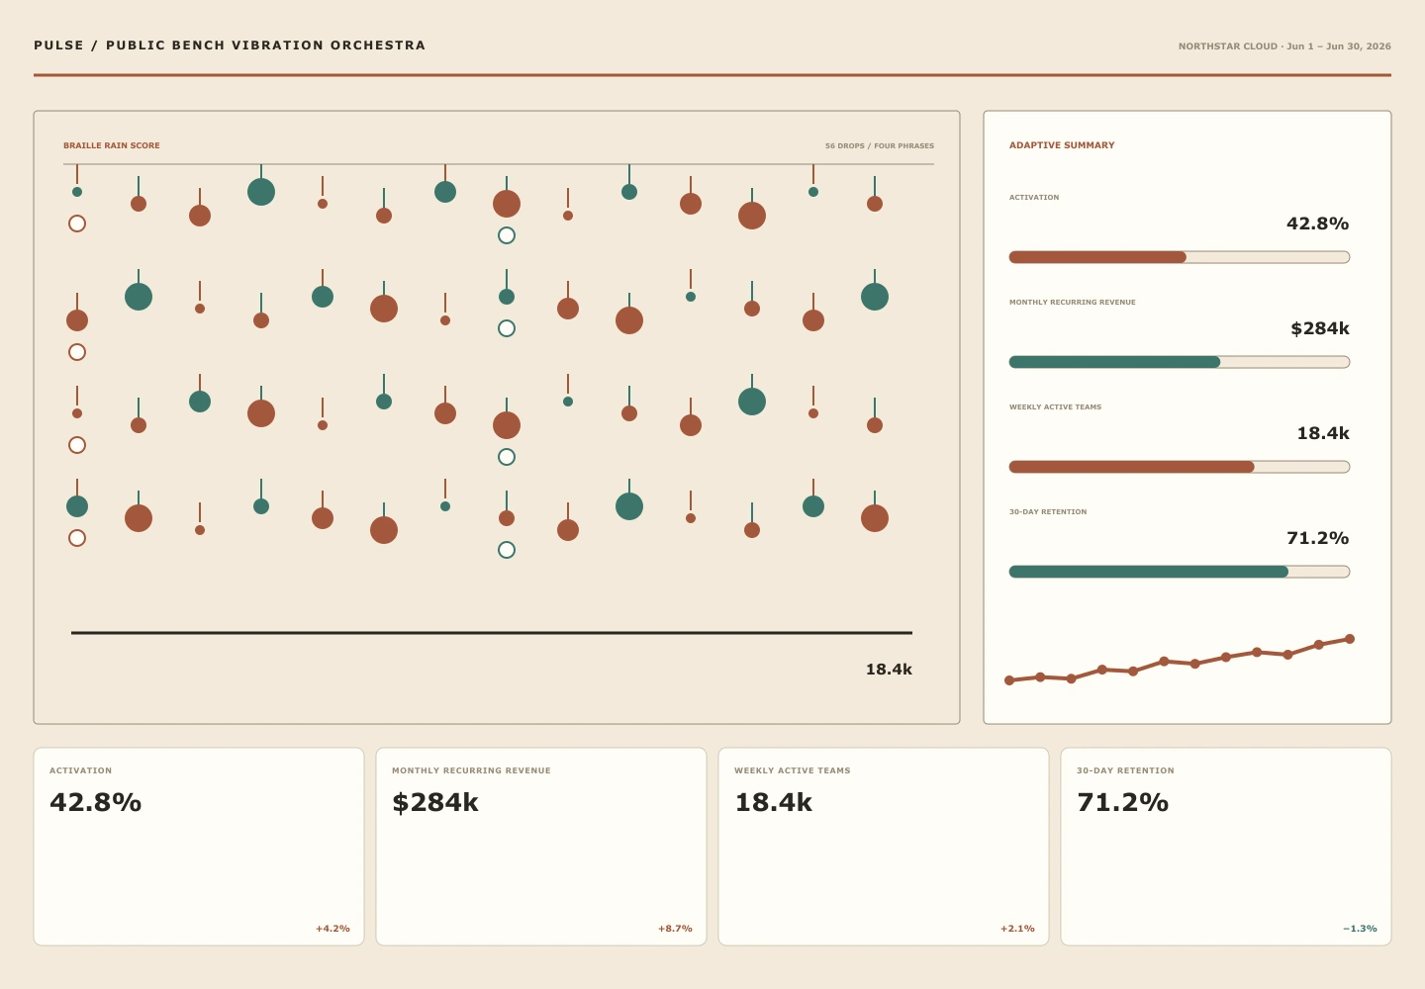Select the '42.8%' value in Adaptive Summary

tap(1317, 224)
